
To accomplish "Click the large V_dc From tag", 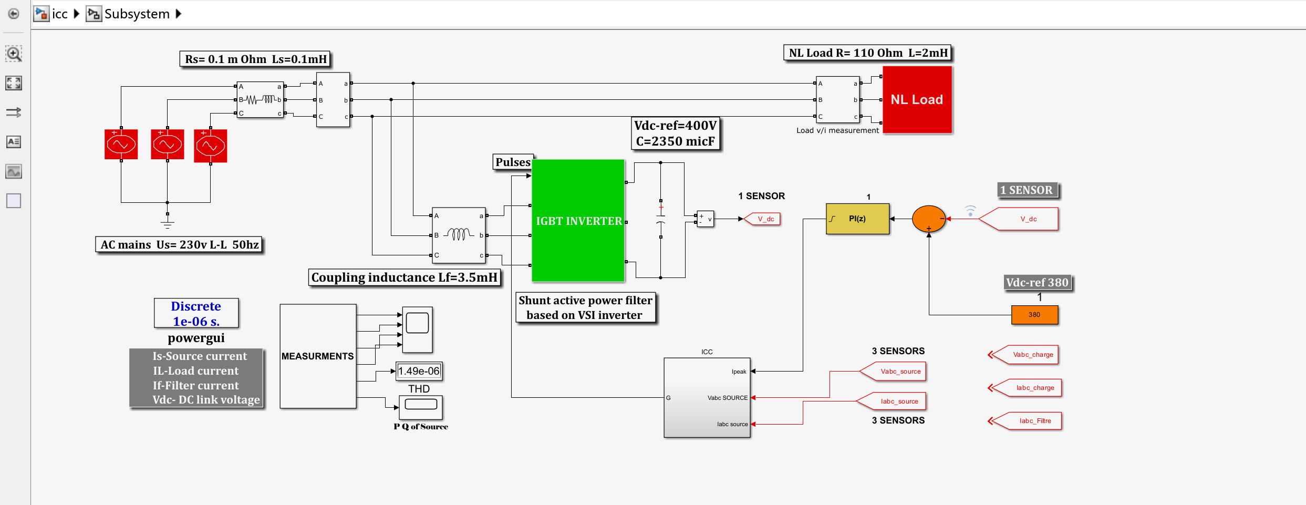I will (1019, 219).
